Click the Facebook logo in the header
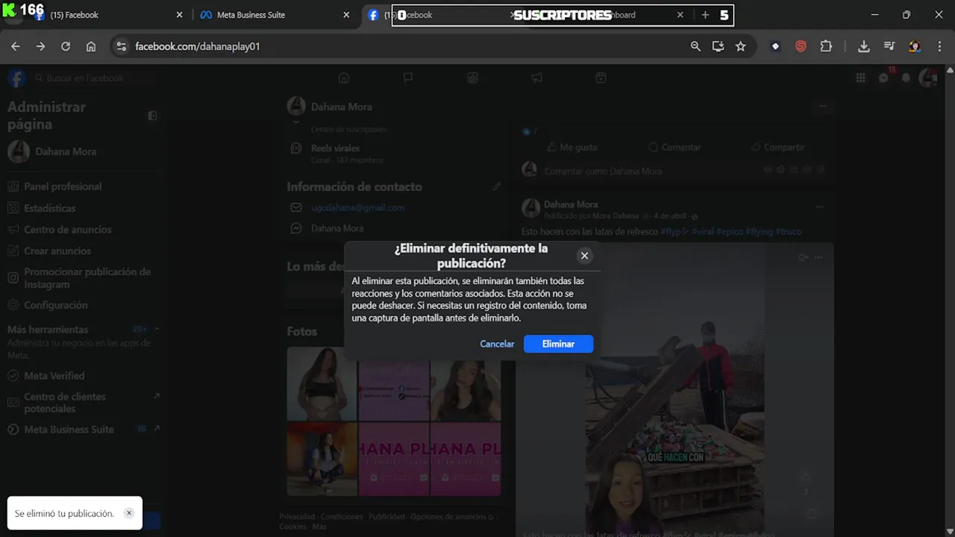955x537 pixels. point(16,78)
